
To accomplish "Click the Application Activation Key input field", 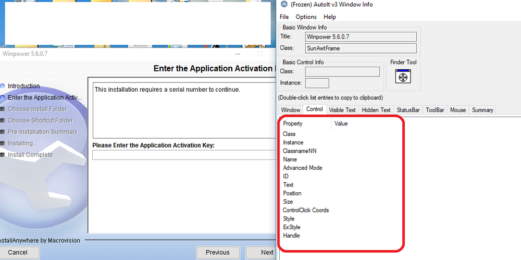I will tap(184, 155).
